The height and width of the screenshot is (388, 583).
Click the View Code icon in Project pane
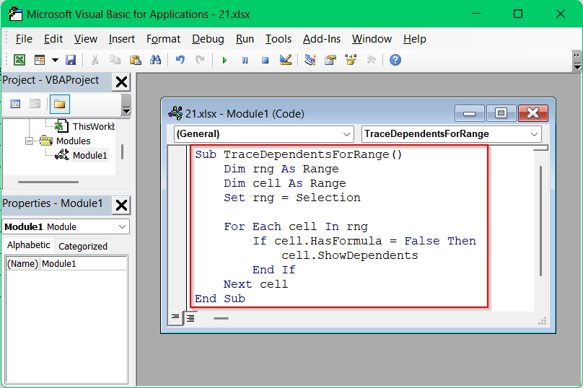click(15, 104)
